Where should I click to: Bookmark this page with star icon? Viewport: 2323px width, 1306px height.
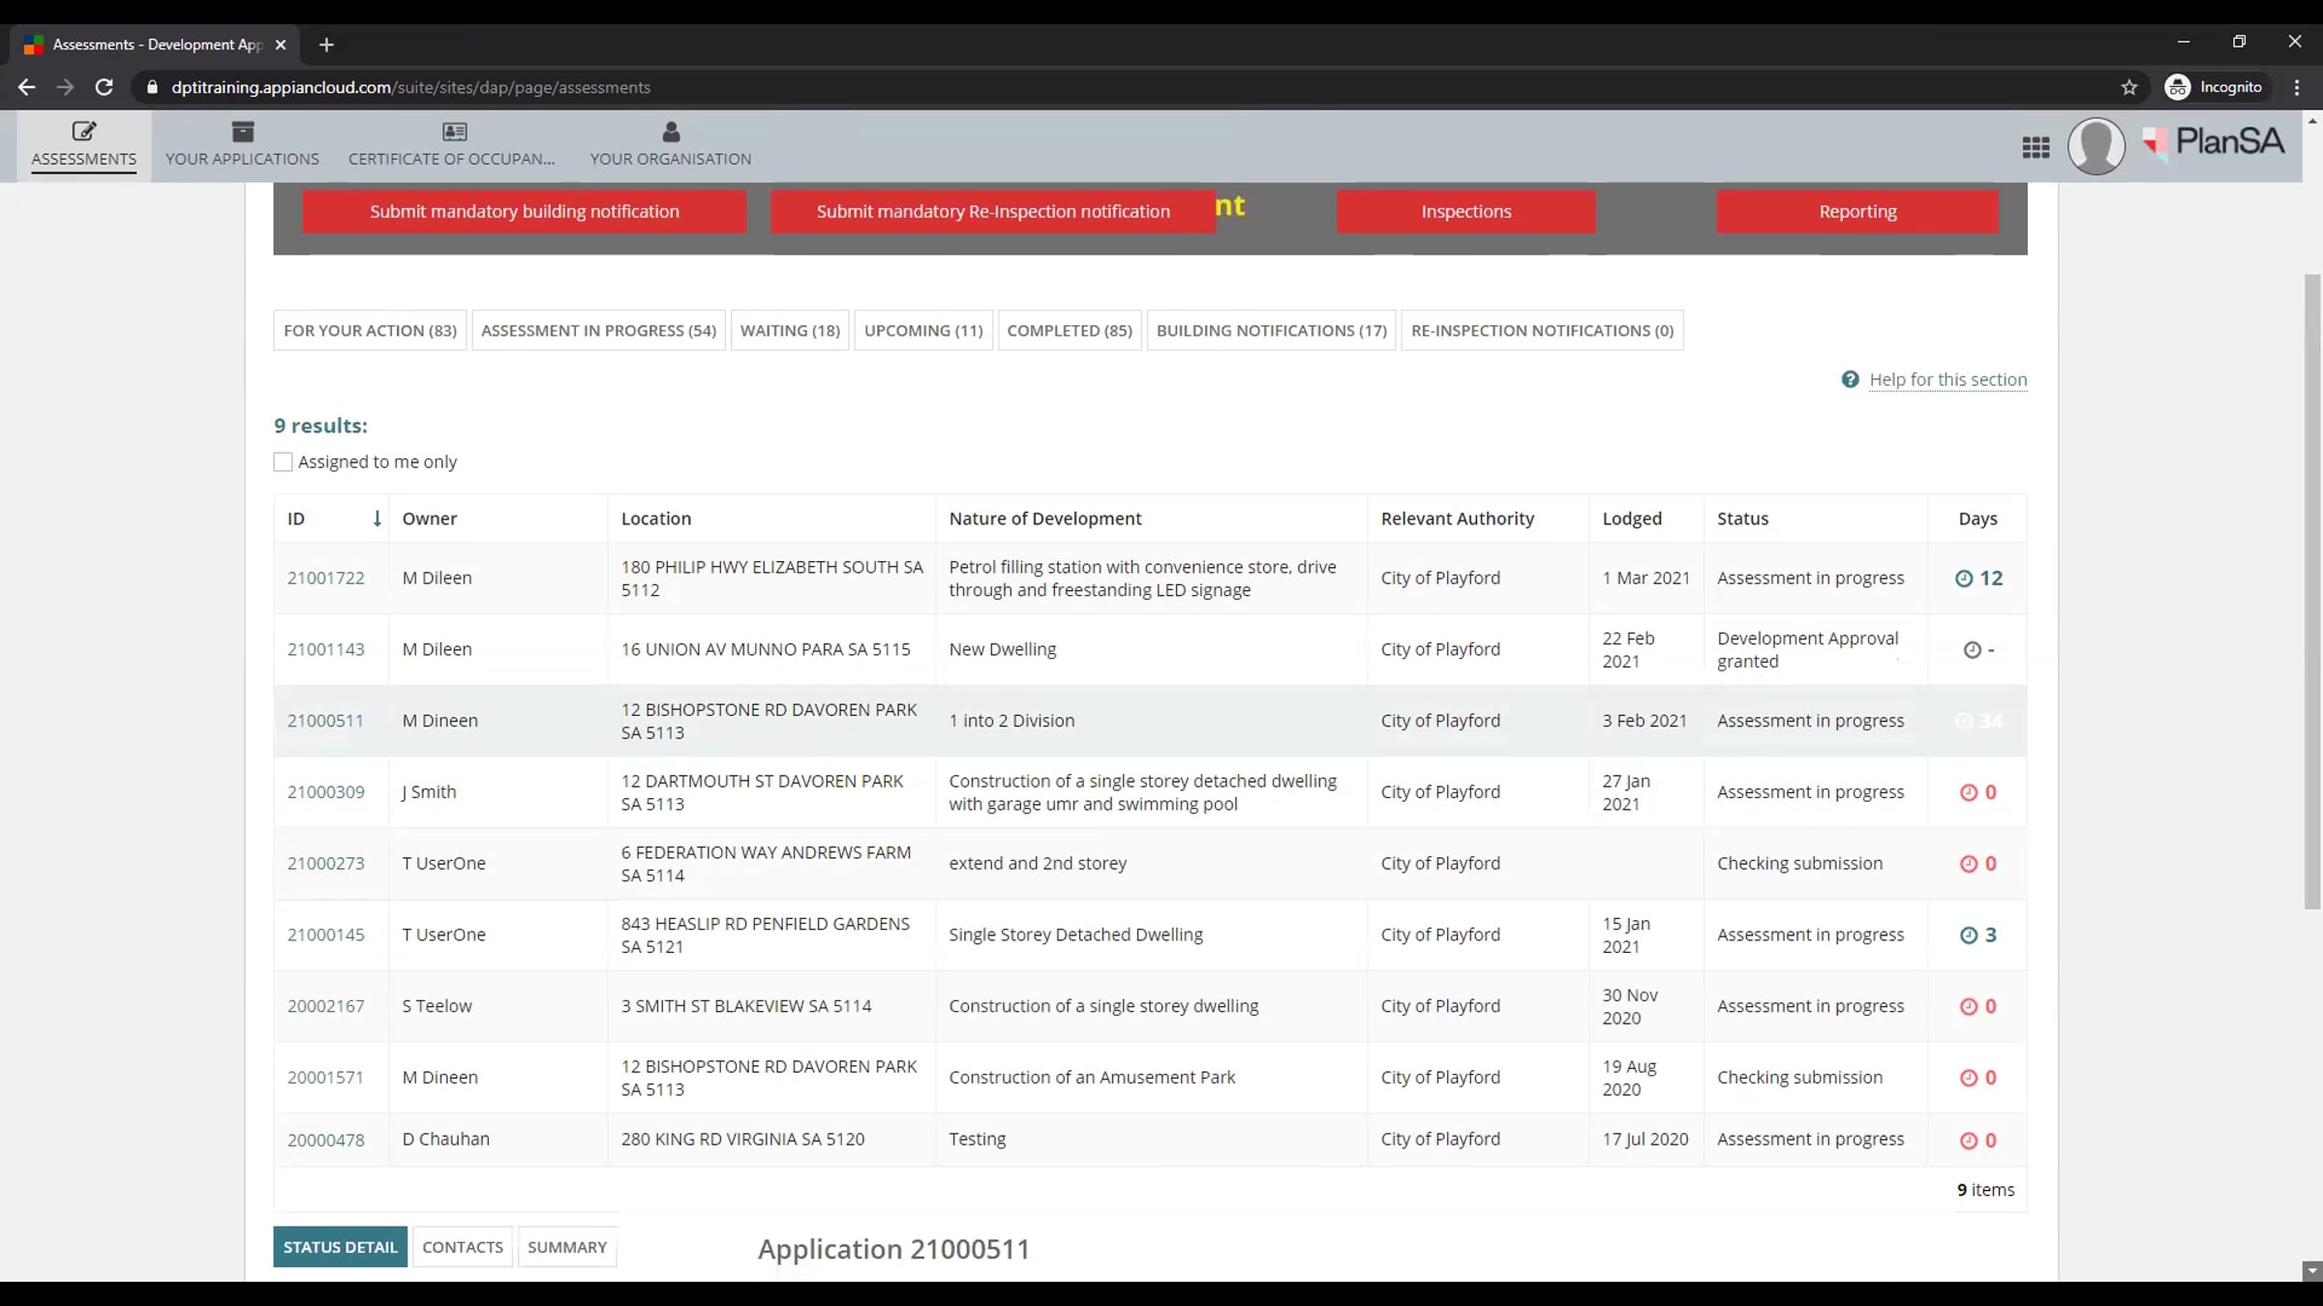[2128, 87]
